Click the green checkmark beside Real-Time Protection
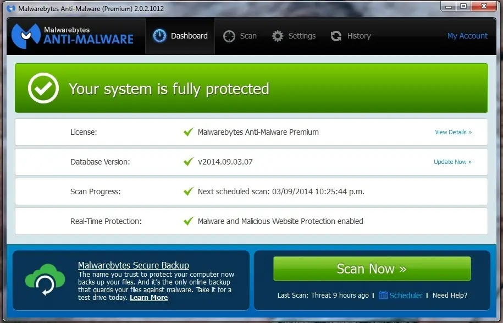Screen dimensions: 503x323 189,221
